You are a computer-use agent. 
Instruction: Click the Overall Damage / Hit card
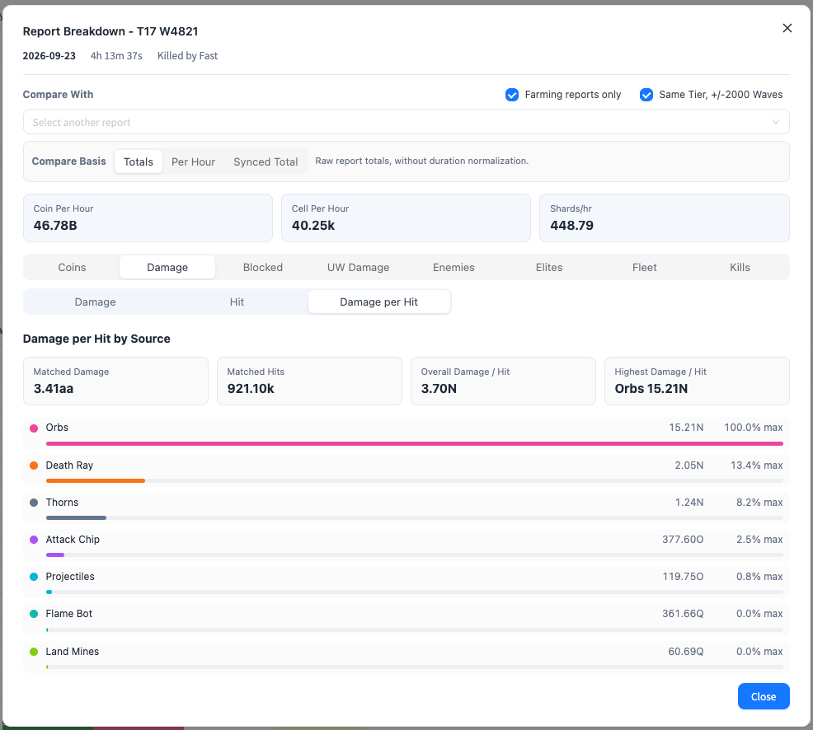point(503,381)
